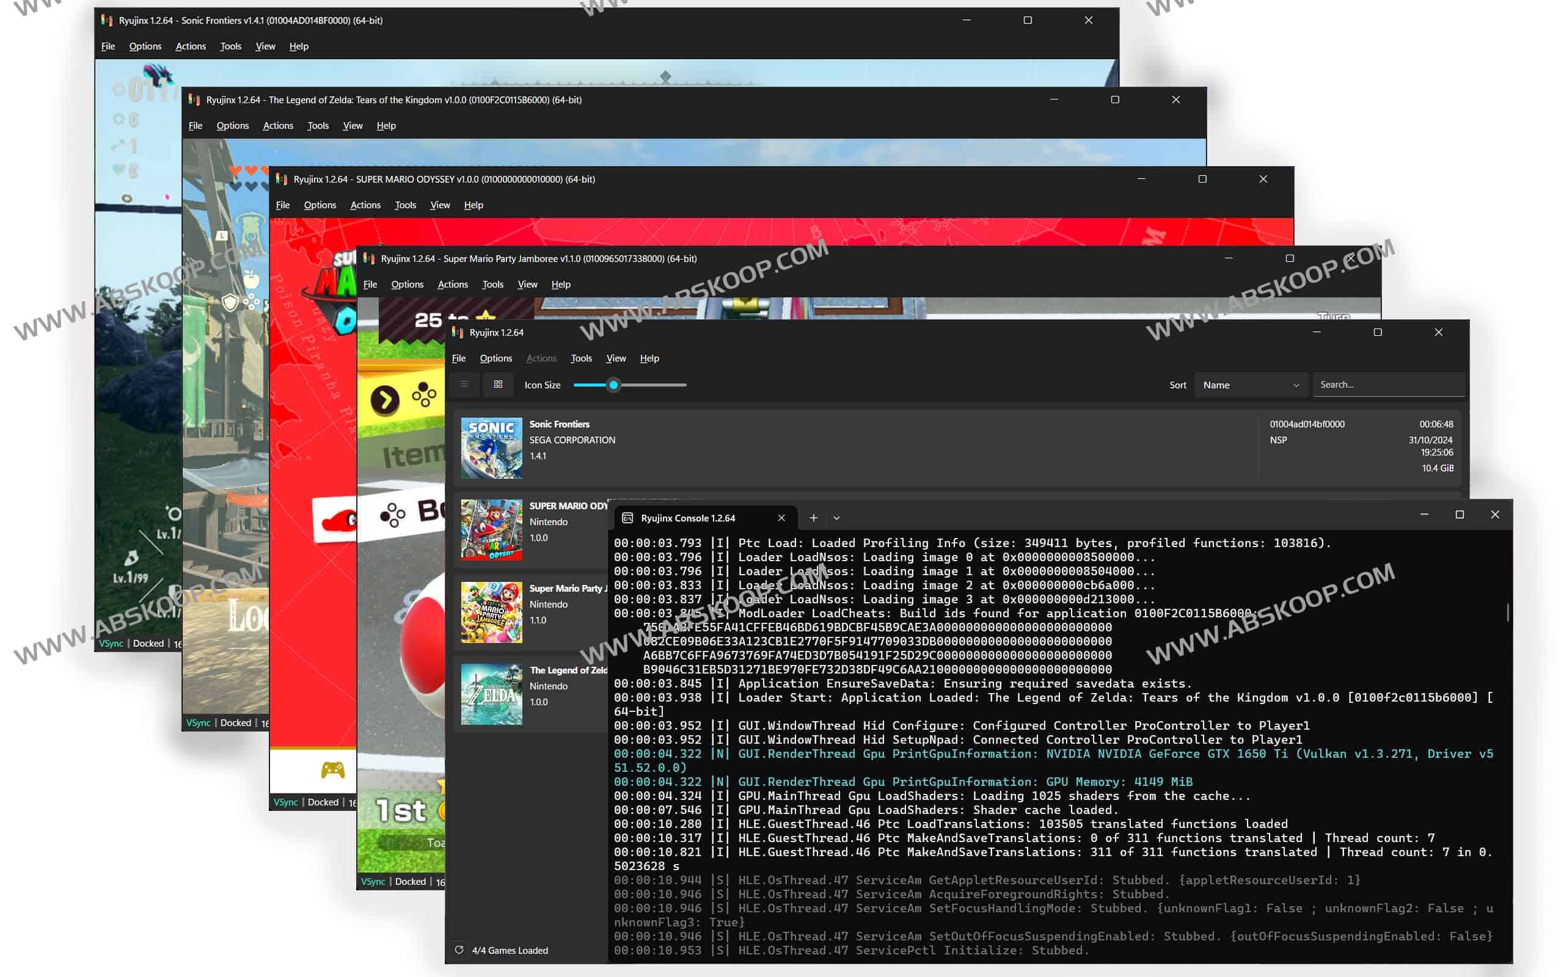Adjust the Icon Size slider

613,385
